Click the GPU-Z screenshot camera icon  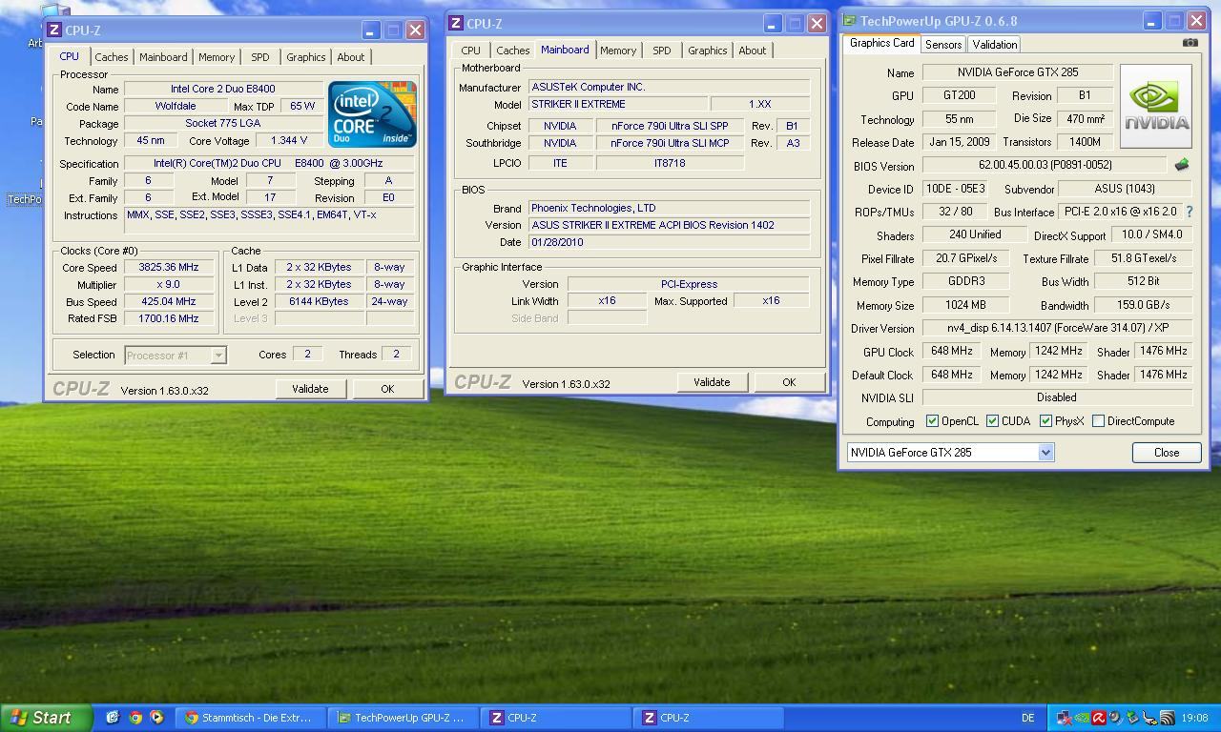click(1190, 43)
